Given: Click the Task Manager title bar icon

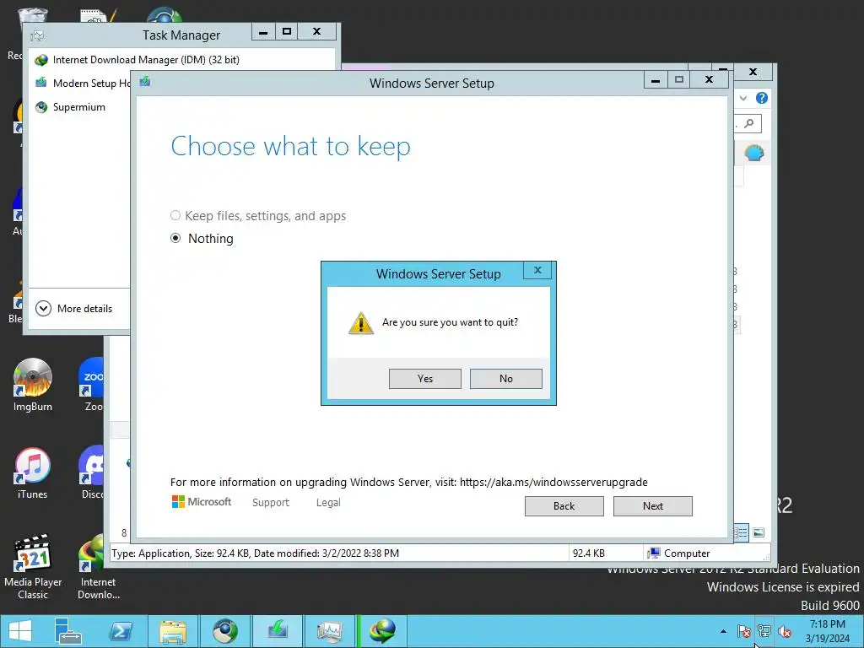Looking at the screenshot, I should [x=37, y=35].
